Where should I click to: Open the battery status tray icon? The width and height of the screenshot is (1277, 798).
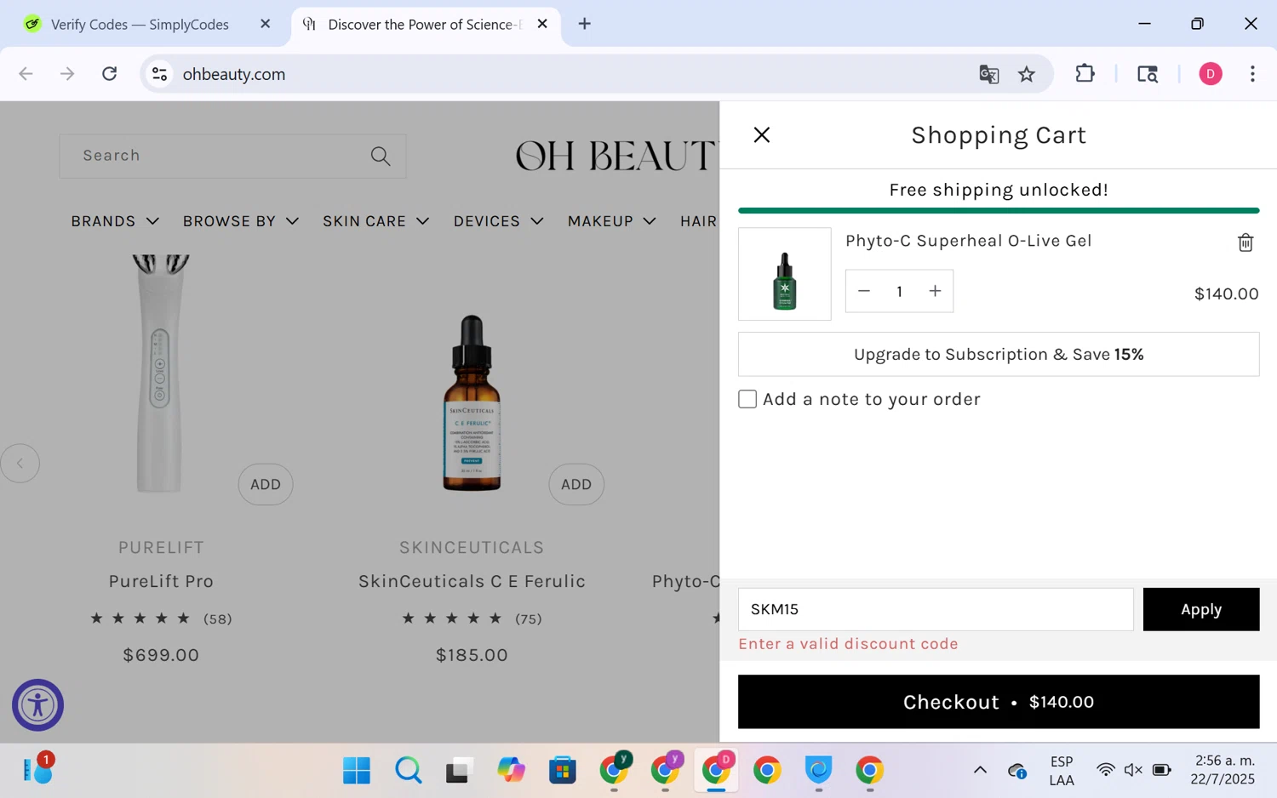point(1161,771)
